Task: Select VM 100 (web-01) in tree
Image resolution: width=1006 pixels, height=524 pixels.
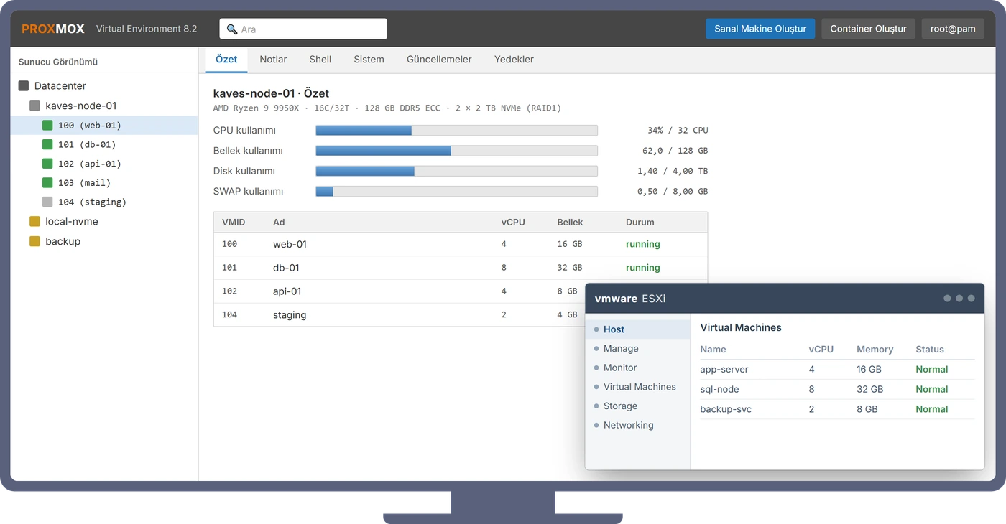Action: [104, 125]
